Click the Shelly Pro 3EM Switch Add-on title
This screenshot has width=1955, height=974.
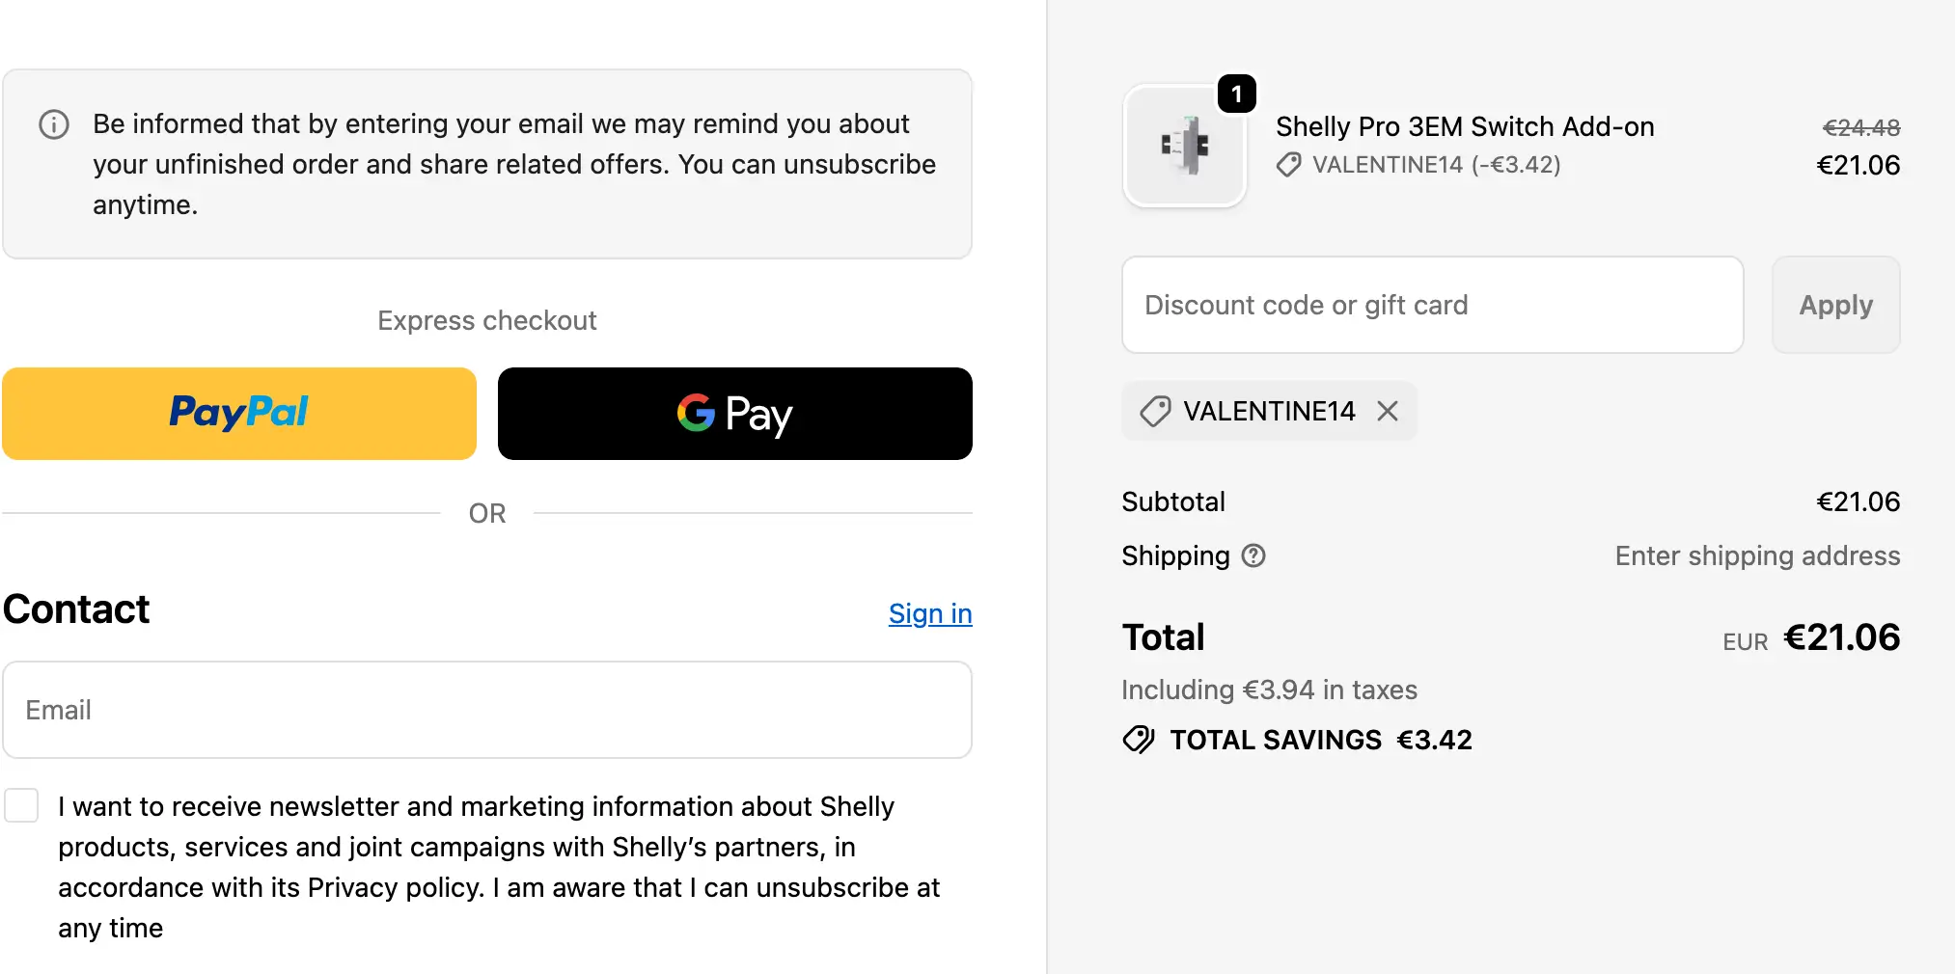coord(1464,126)
